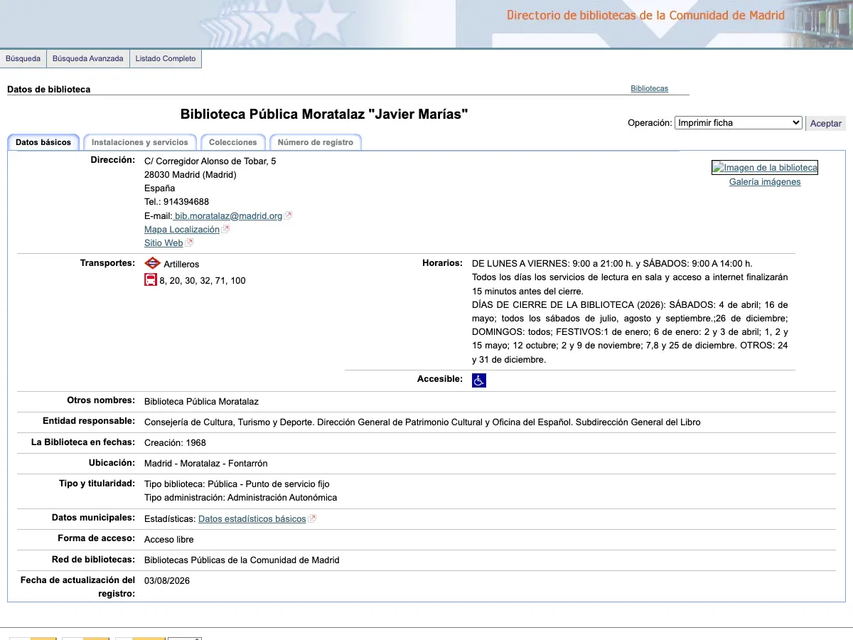Screen dimensions: 853x640
Task: Click the update date 03/08/2026
Action: pyautogui.click(x=167, y=581)
